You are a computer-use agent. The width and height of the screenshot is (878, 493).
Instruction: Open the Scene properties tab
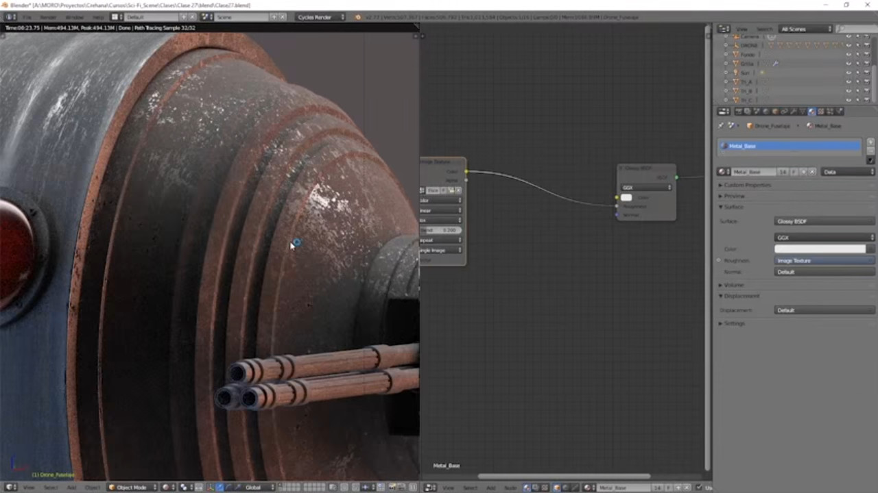(x=757, y=112)
